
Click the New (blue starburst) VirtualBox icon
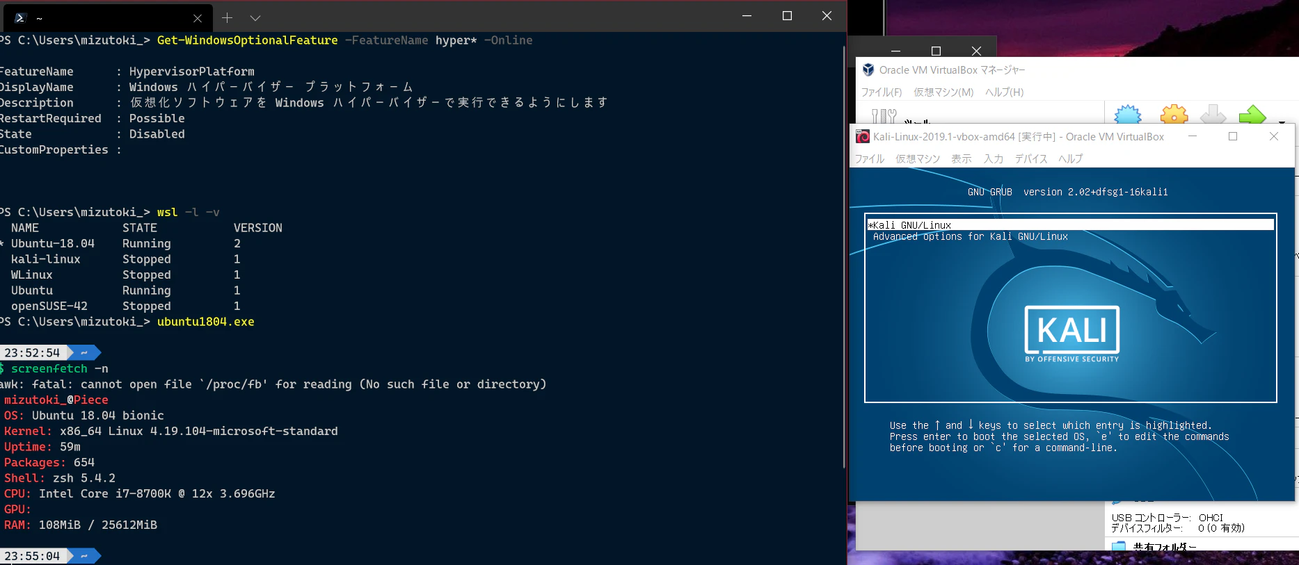[1128, 115]
